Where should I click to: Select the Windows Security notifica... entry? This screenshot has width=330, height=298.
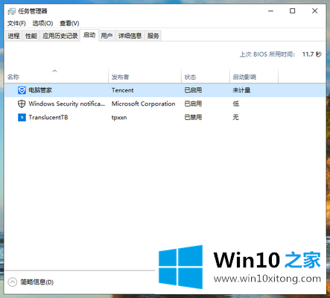(67, 104)
